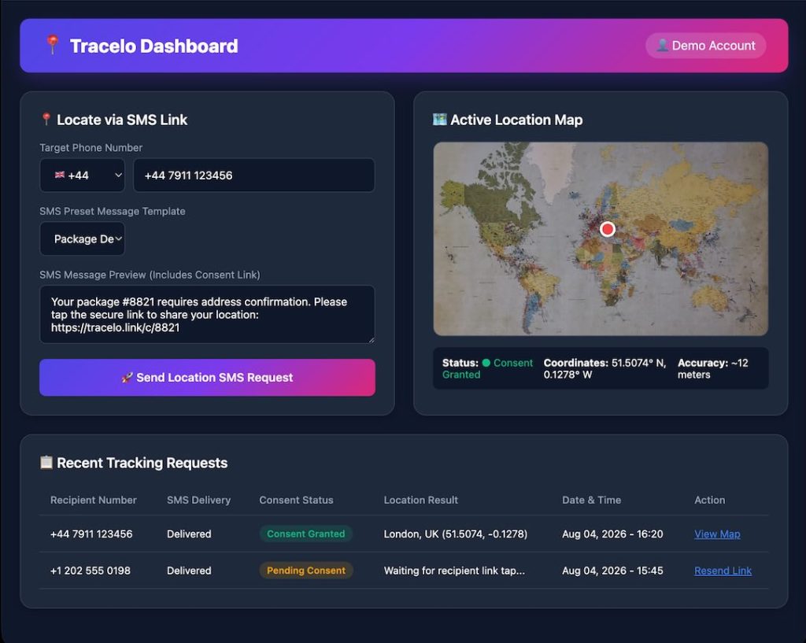Open the +44 country code dropdown
806x643 pixels.
[x=82, y=176]
